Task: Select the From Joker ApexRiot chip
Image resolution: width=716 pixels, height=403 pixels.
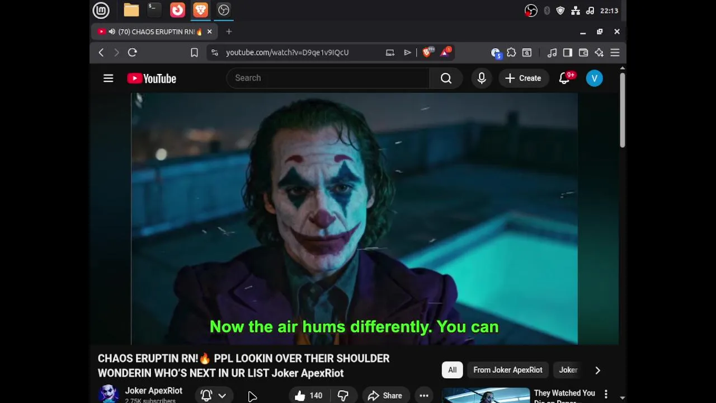Action: pos(508,370)
